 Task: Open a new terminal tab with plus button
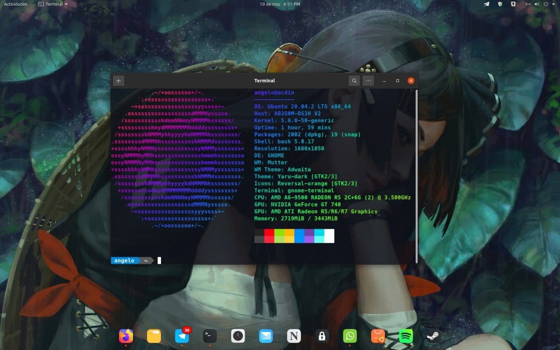click(x=118, y=80)
